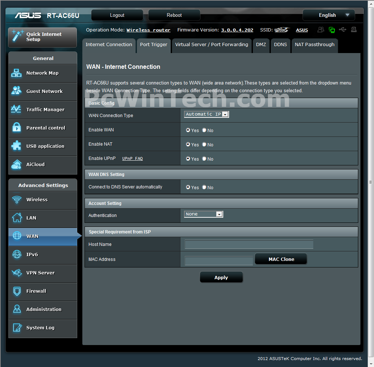Select No for Enable NAT
The width and height of the screenshot is (374, 367).
pyautogui.click(x=204, y=145)
